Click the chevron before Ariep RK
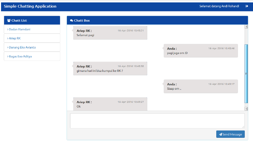 click(x=8, y=38)
